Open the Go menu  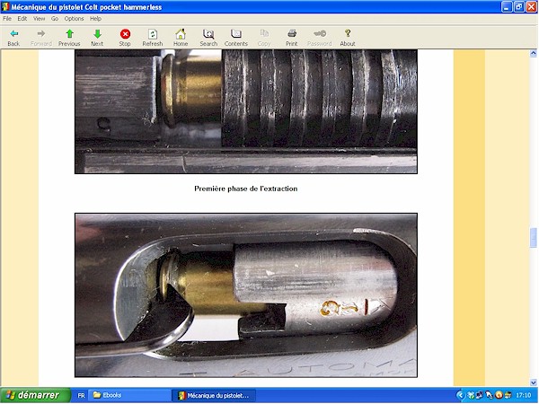55,19
